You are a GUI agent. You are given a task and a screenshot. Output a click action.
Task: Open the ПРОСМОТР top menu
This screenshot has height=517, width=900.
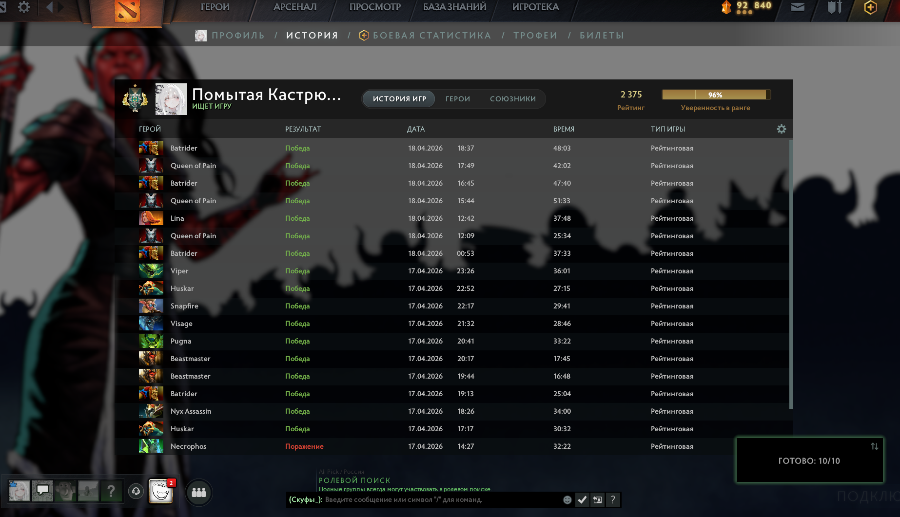pyautogui.click(x=375, y=7)
